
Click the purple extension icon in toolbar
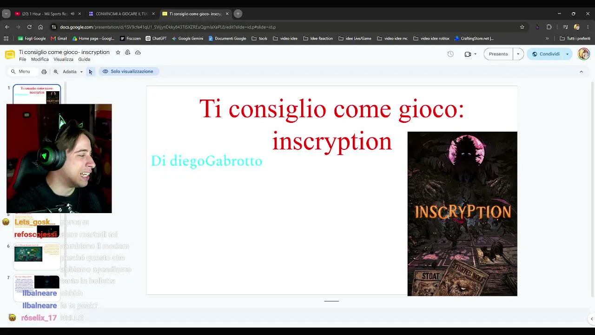pyautogui.click(x=537, y=27)
